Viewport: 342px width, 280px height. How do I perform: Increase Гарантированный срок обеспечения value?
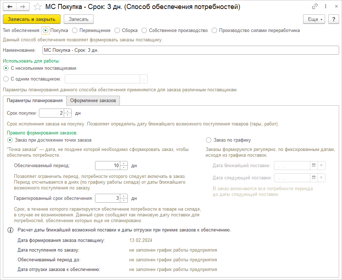(124, 196)
